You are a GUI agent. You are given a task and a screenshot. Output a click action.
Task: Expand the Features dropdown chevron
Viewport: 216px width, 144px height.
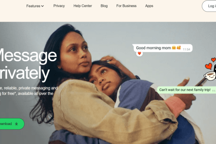click(42, 6)
